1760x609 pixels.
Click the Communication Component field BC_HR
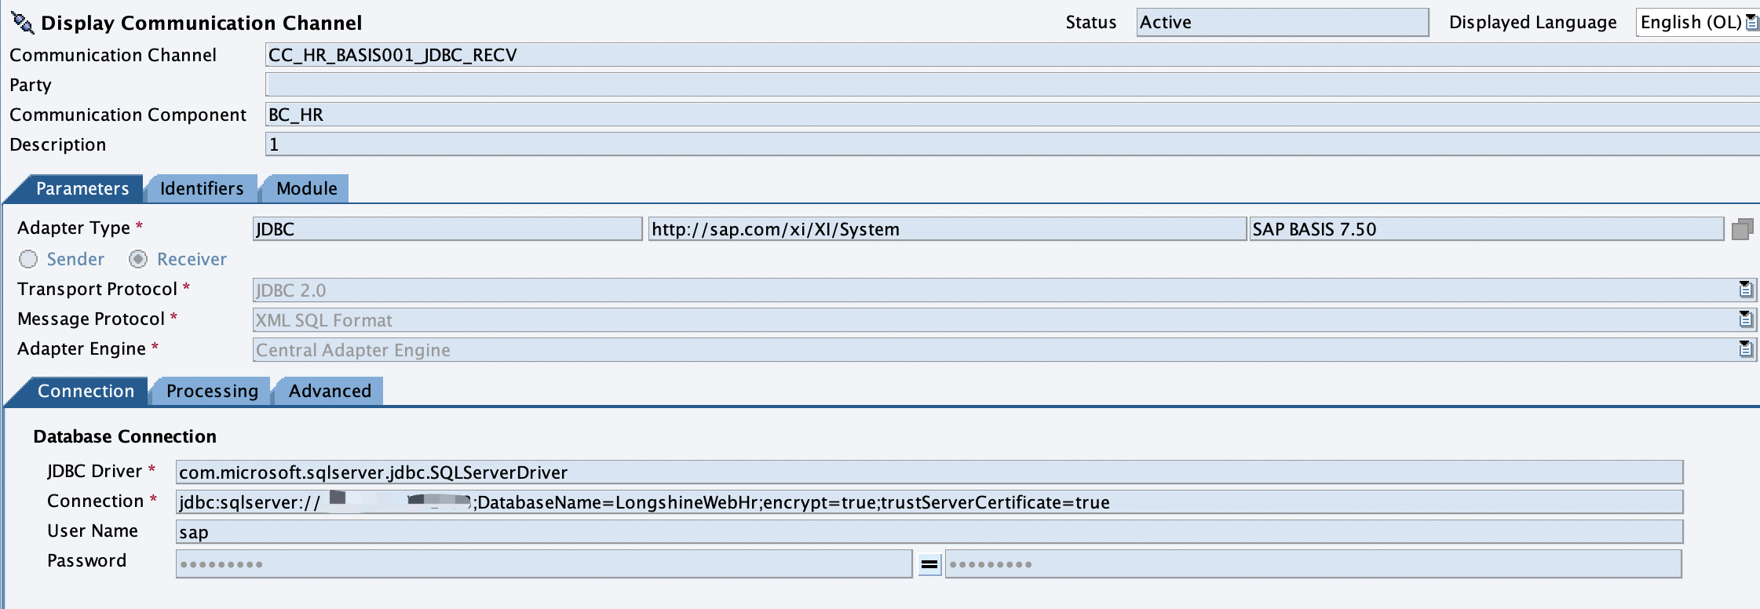pos(1013,115)
